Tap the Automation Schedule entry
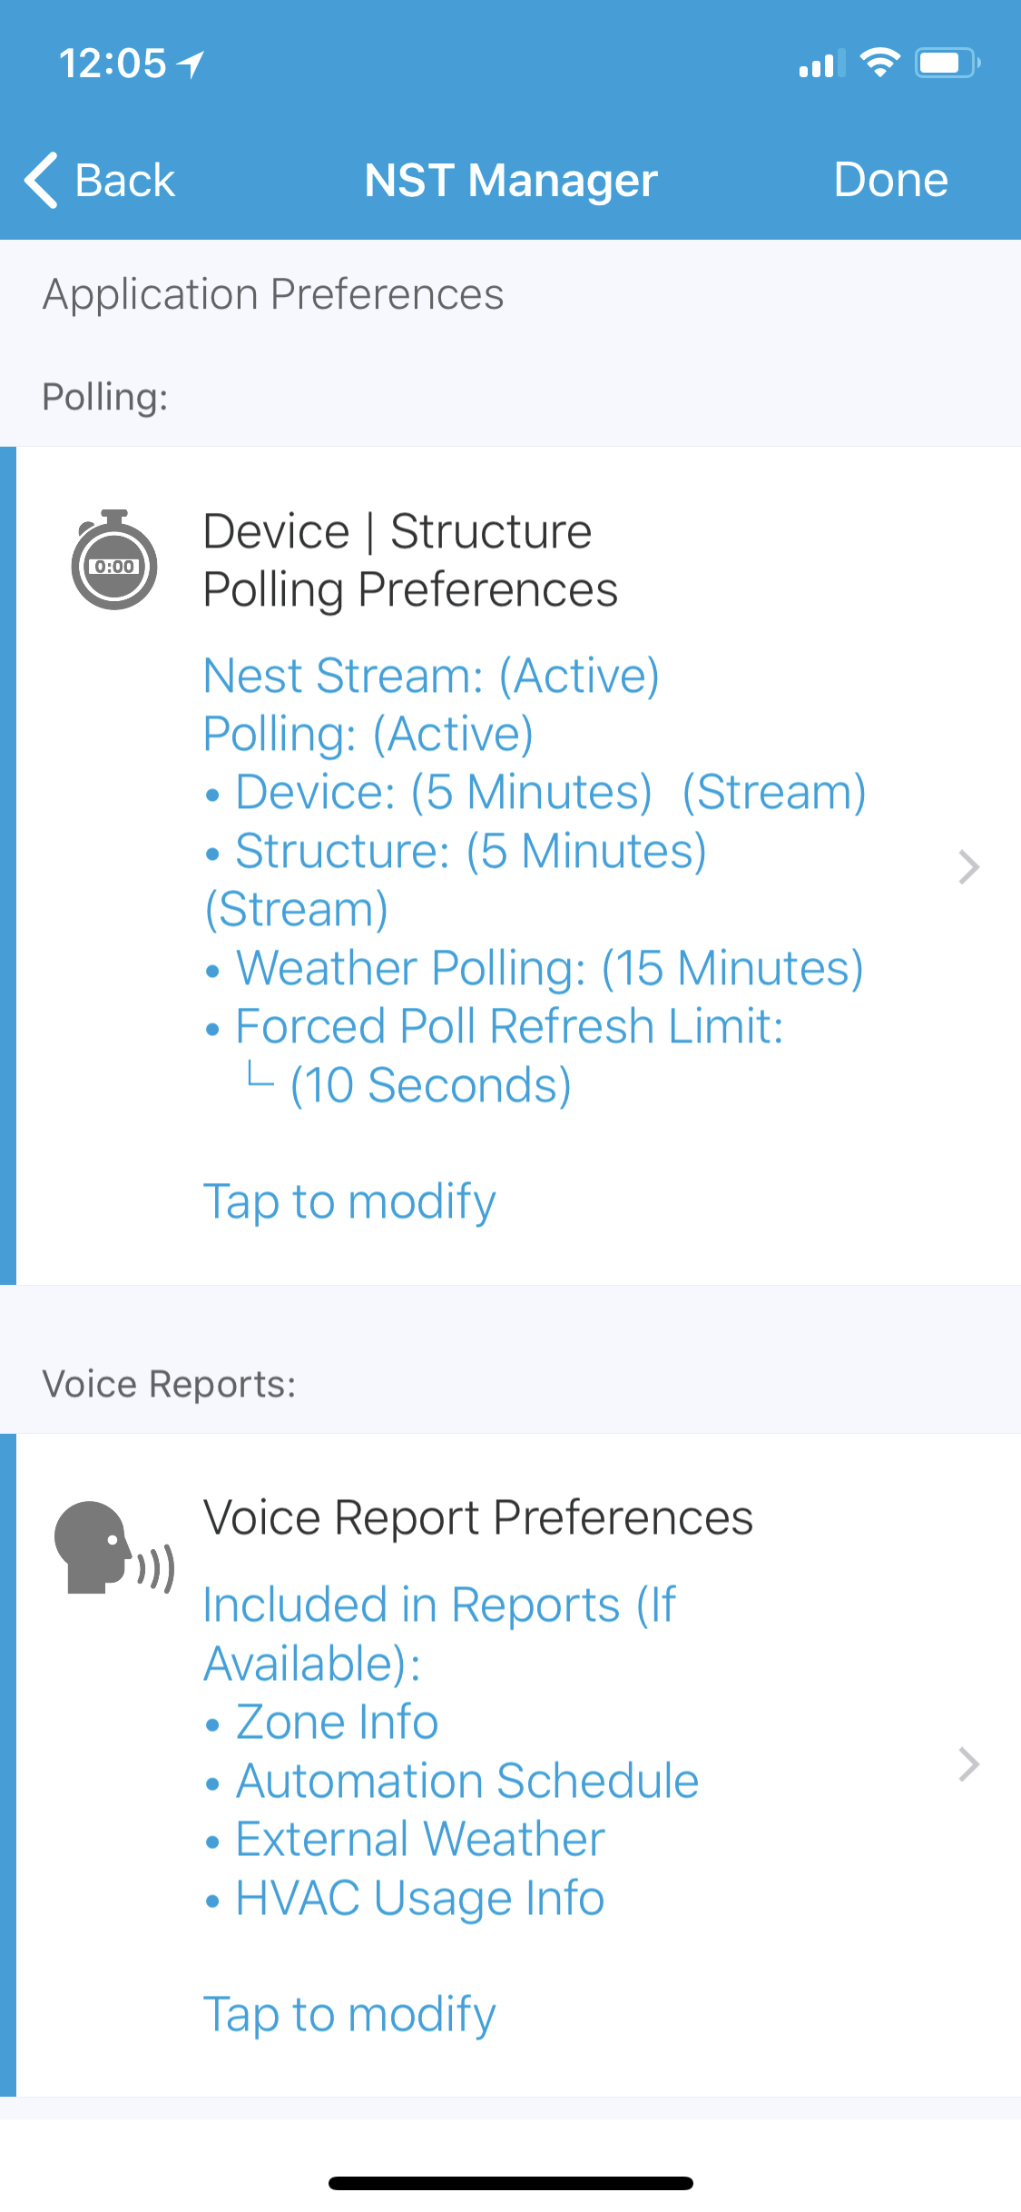Screen dimensions: 1021x2212 [x=466, y=1781]
